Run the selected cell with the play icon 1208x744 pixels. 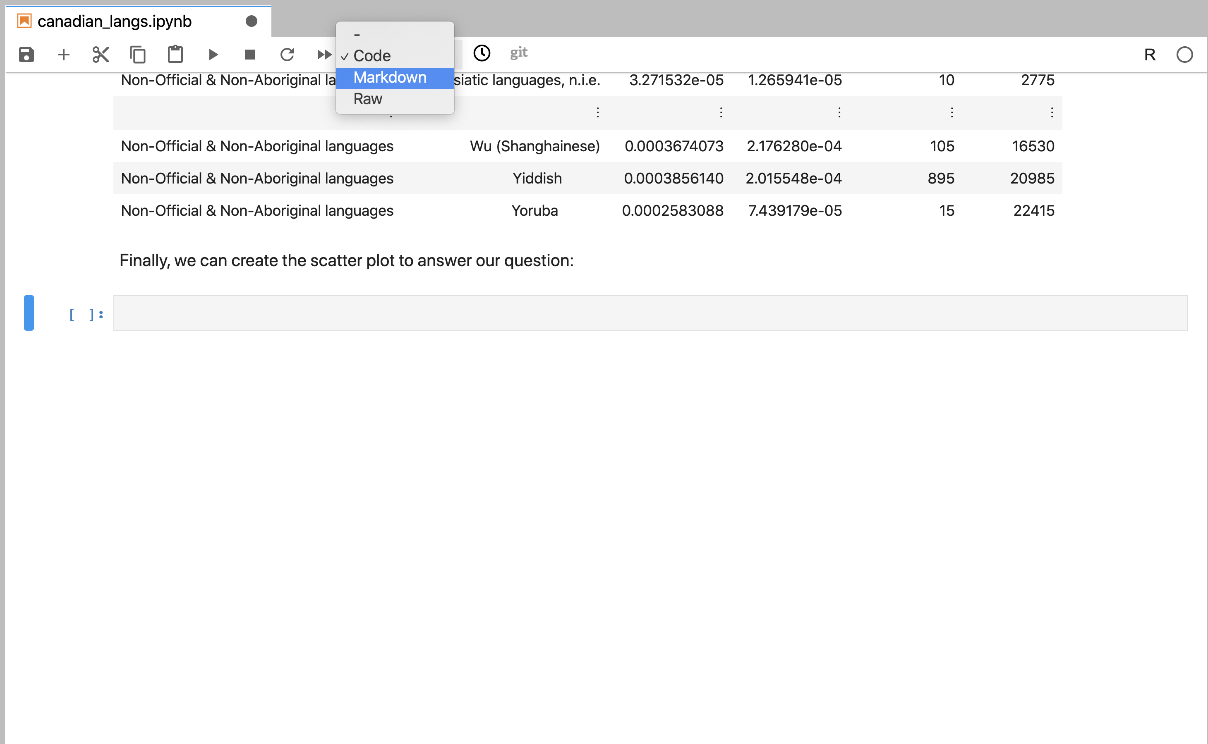point(213,54)
